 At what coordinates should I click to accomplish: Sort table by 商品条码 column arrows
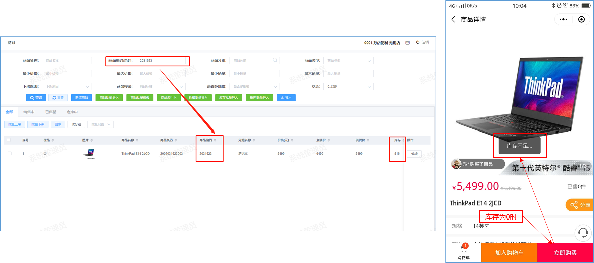coord(176,140)
